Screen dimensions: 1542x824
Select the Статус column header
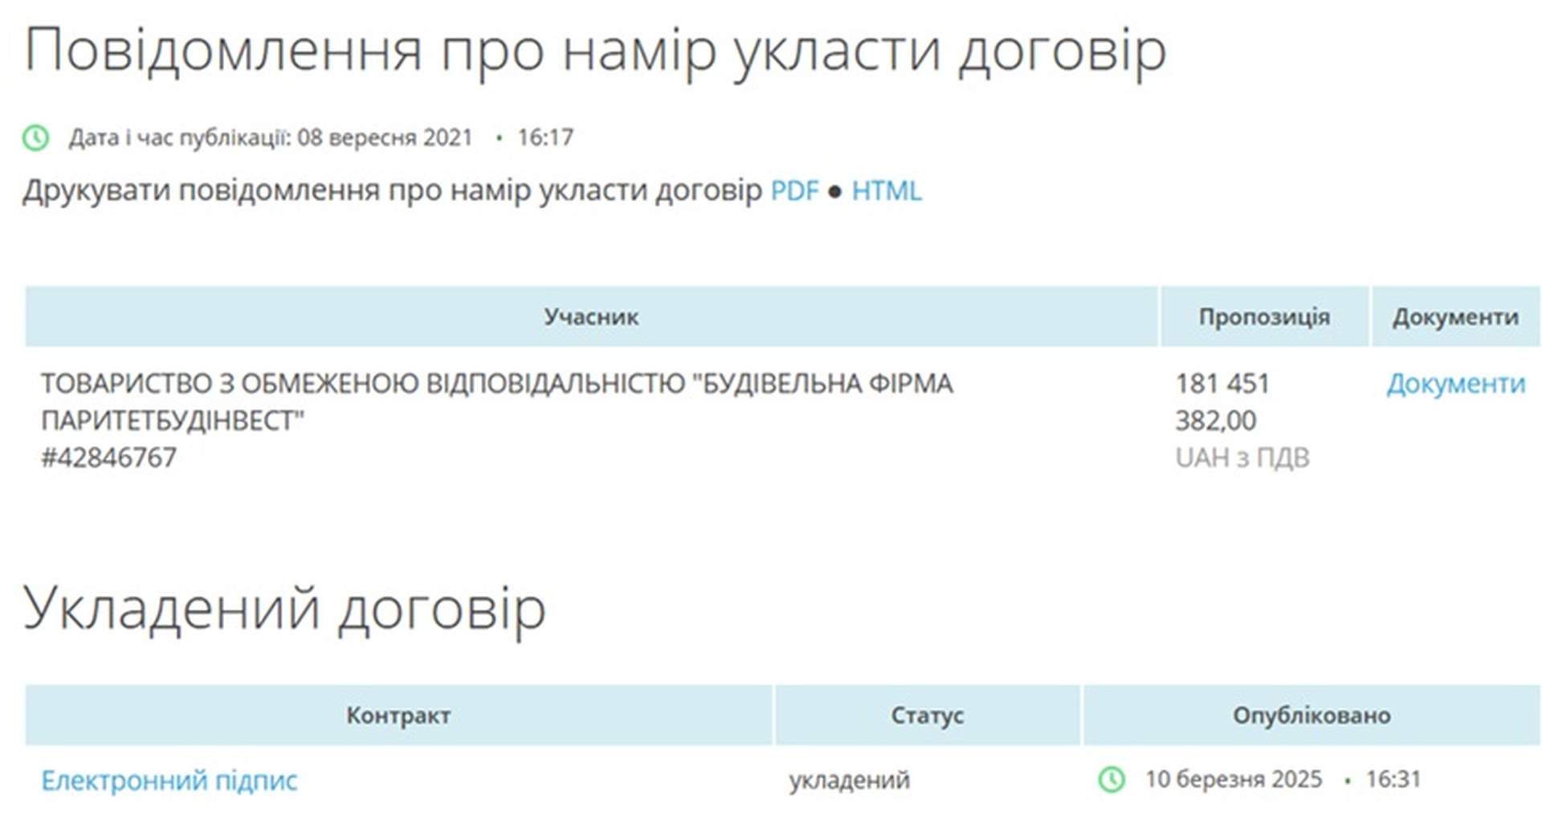coord(927,715)
